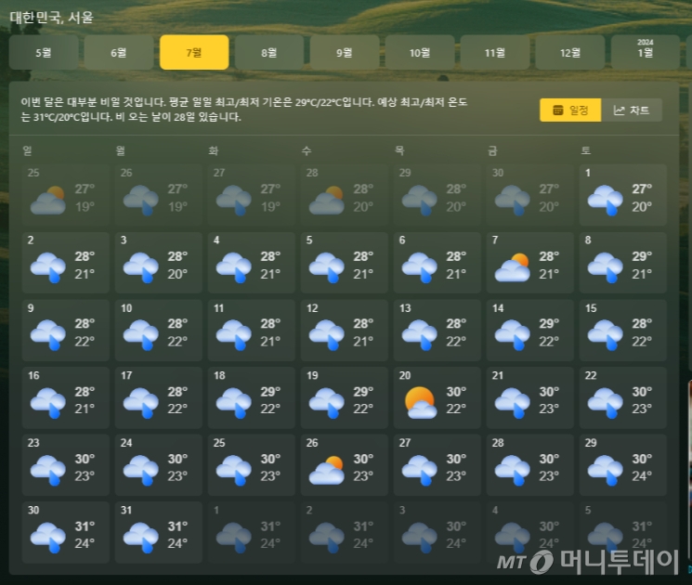Switch to the 8월 month tab

pyautogui.click(x=269, y=53)
